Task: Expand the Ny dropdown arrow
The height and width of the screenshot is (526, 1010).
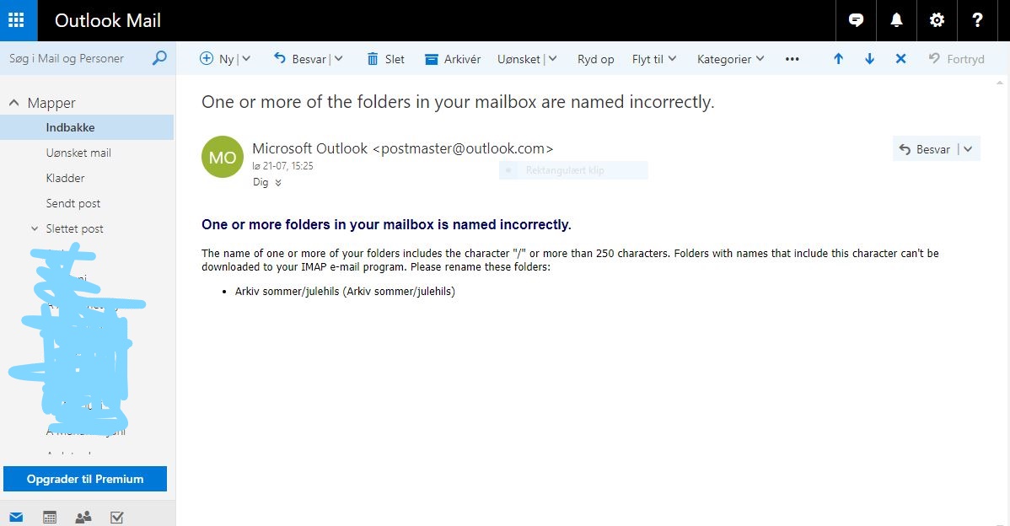Action: [246, 59]
